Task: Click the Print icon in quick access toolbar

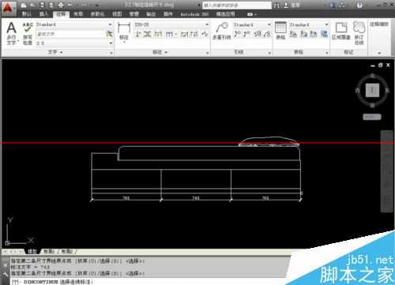Action: coord(61,5)
